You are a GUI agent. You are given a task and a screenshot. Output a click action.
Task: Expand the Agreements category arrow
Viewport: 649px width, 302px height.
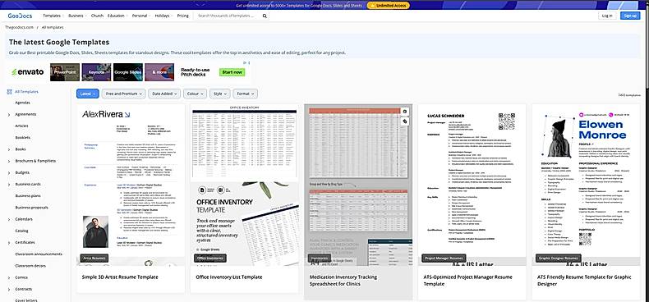click(x=9, y=115)
